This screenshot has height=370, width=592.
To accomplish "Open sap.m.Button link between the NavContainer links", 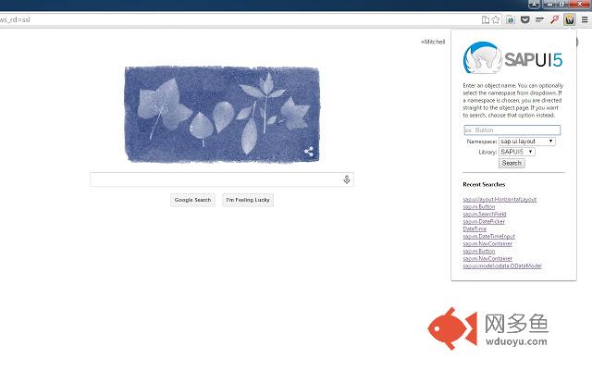I will [x=479, y=251].
